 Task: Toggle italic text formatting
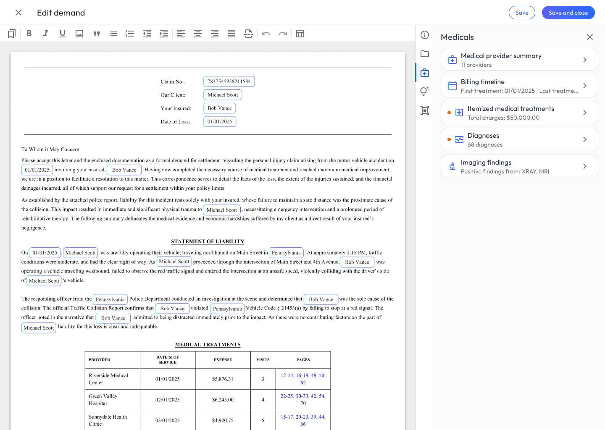(x=46, y=34)
